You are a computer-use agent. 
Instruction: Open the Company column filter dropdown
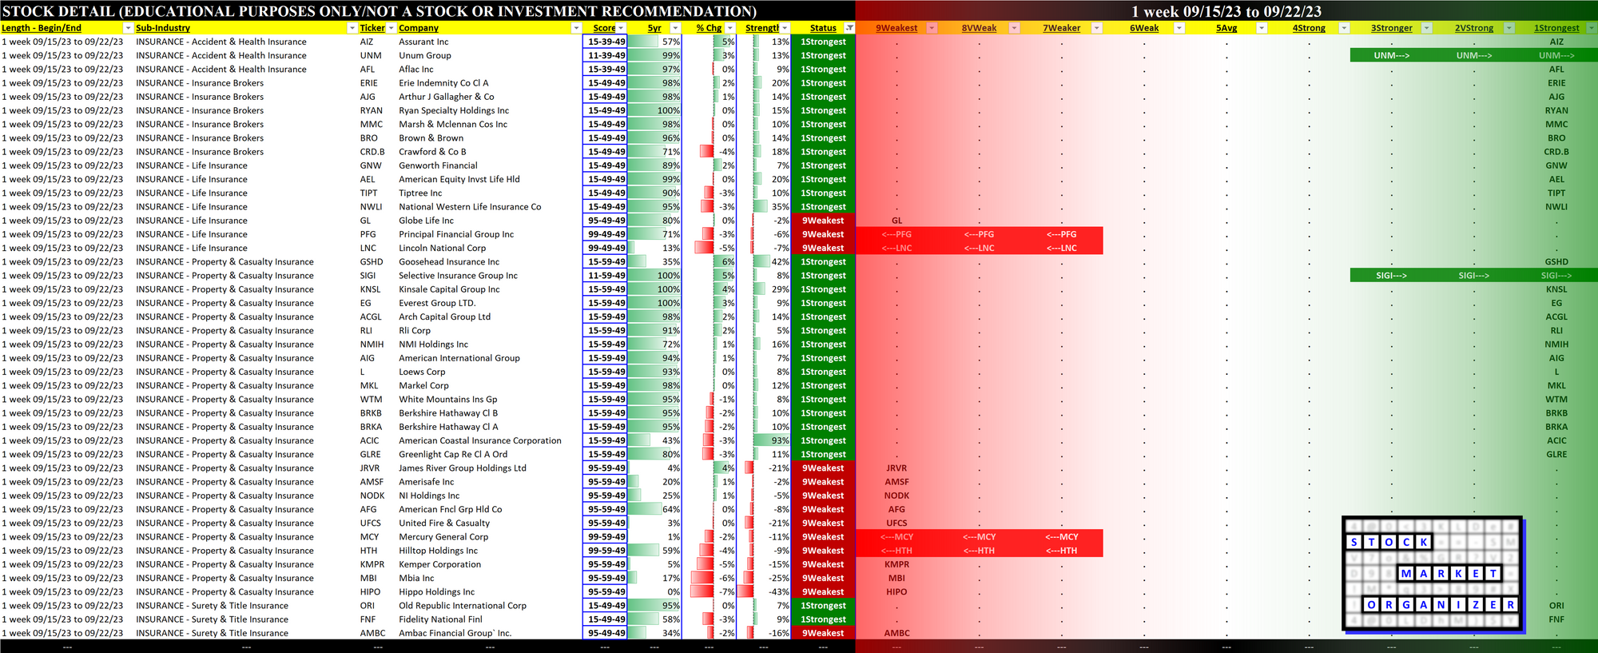[x=576, y=28]
